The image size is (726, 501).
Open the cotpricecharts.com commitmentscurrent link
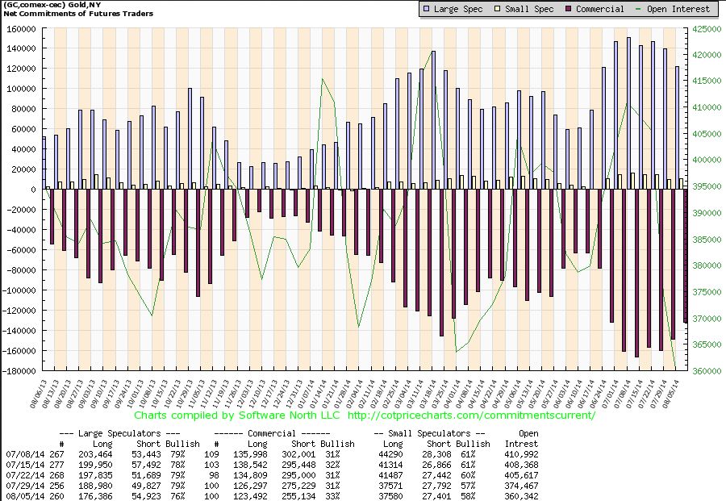coord(471,415)
